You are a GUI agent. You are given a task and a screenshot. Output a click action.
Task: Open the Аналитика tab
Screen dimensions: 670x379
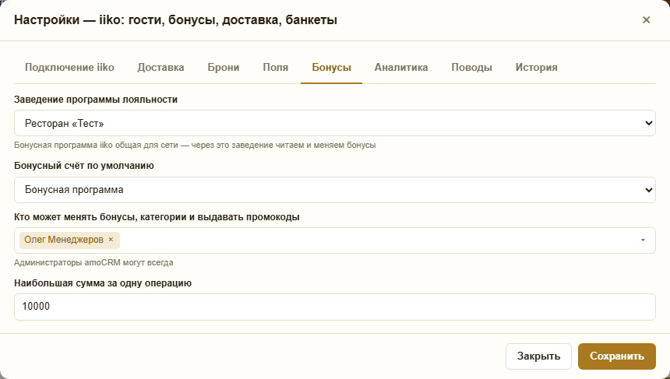click(401, 67)
